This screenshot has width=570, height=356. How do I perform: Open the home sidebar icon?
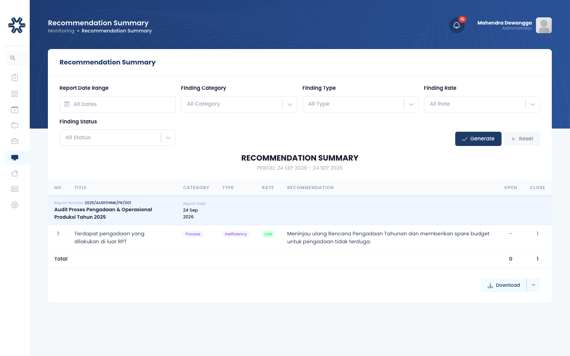(x=15, y=173)
